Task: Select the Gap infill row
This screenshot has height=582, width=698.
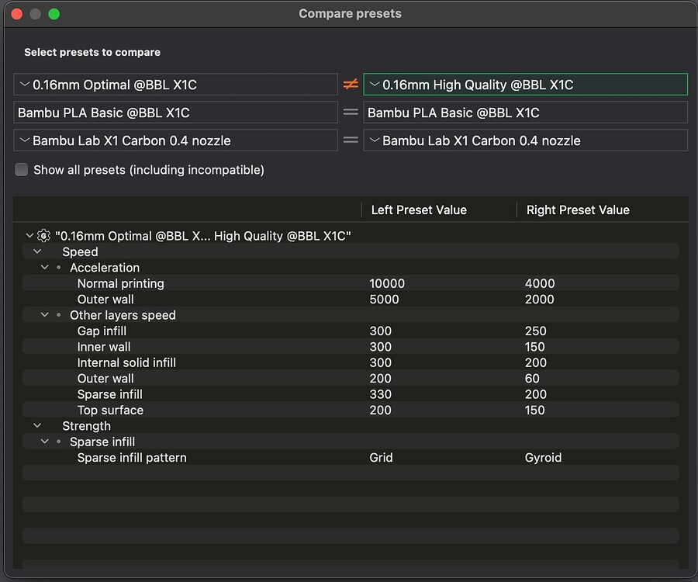Action: pos(351,331)
